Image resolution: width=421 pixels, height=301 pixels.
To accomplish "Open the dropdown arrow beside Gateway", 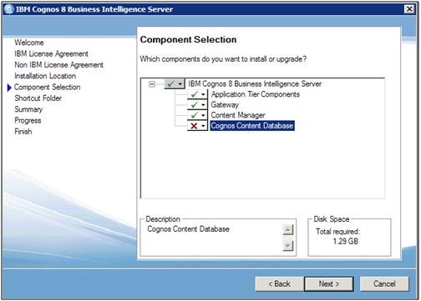I will pos(203,105).
